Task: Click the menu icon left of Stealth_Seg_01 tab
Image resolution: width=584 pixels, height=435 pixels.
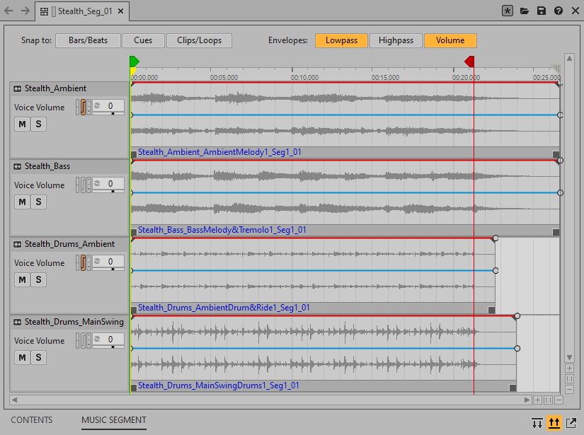Action: (x=45, y=11)
